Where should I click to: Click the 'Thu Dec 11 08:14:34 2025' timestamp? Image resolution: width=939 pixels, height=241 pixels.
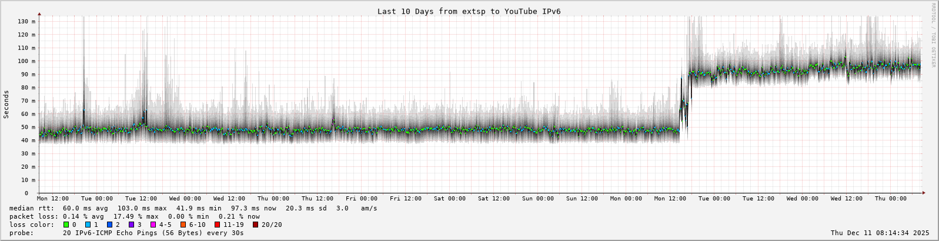pyautogui.click(x=880, y=233)
